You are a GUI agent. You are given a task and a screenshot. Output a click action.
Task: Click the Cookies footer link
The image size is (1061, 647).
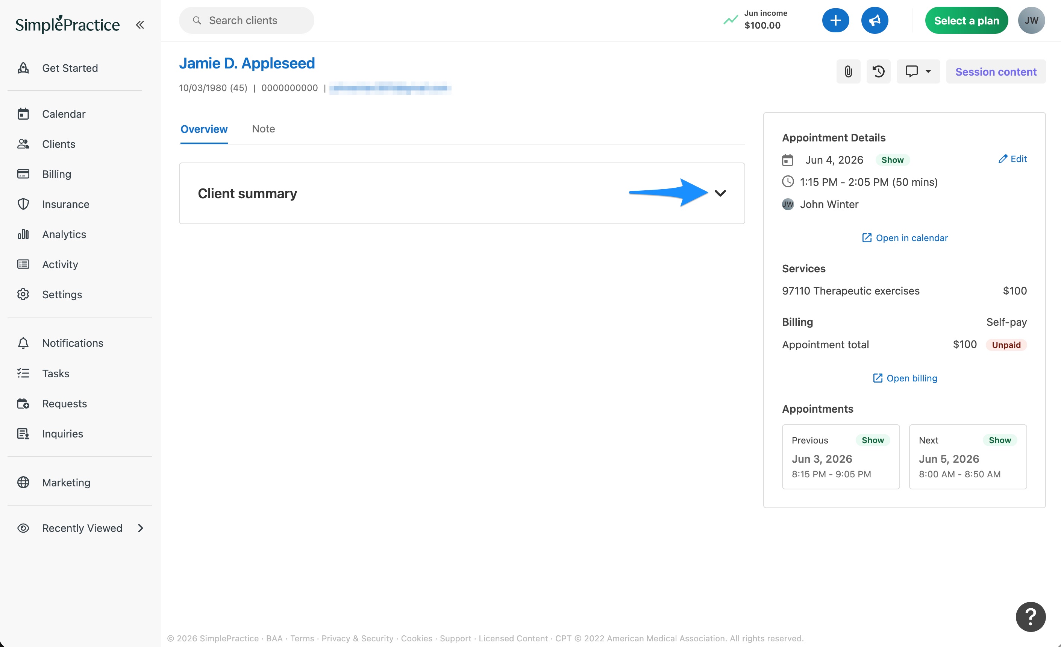416,638
